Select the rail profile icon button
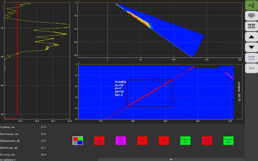This screenshot has width=258, height=161. coord(251,15)
